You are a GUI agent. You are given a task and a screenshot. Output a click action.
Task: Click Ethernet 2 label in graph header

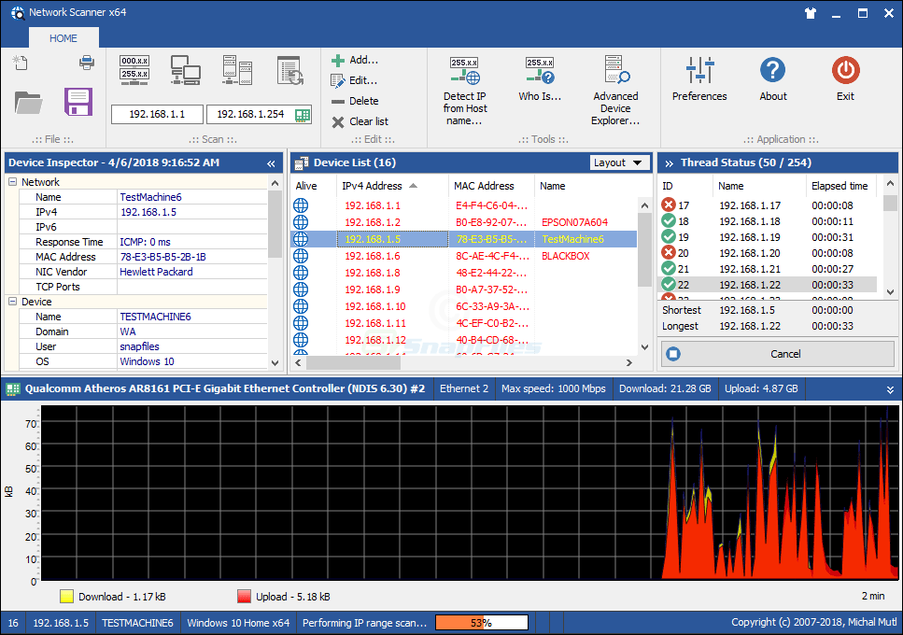[x=464, y=388]
